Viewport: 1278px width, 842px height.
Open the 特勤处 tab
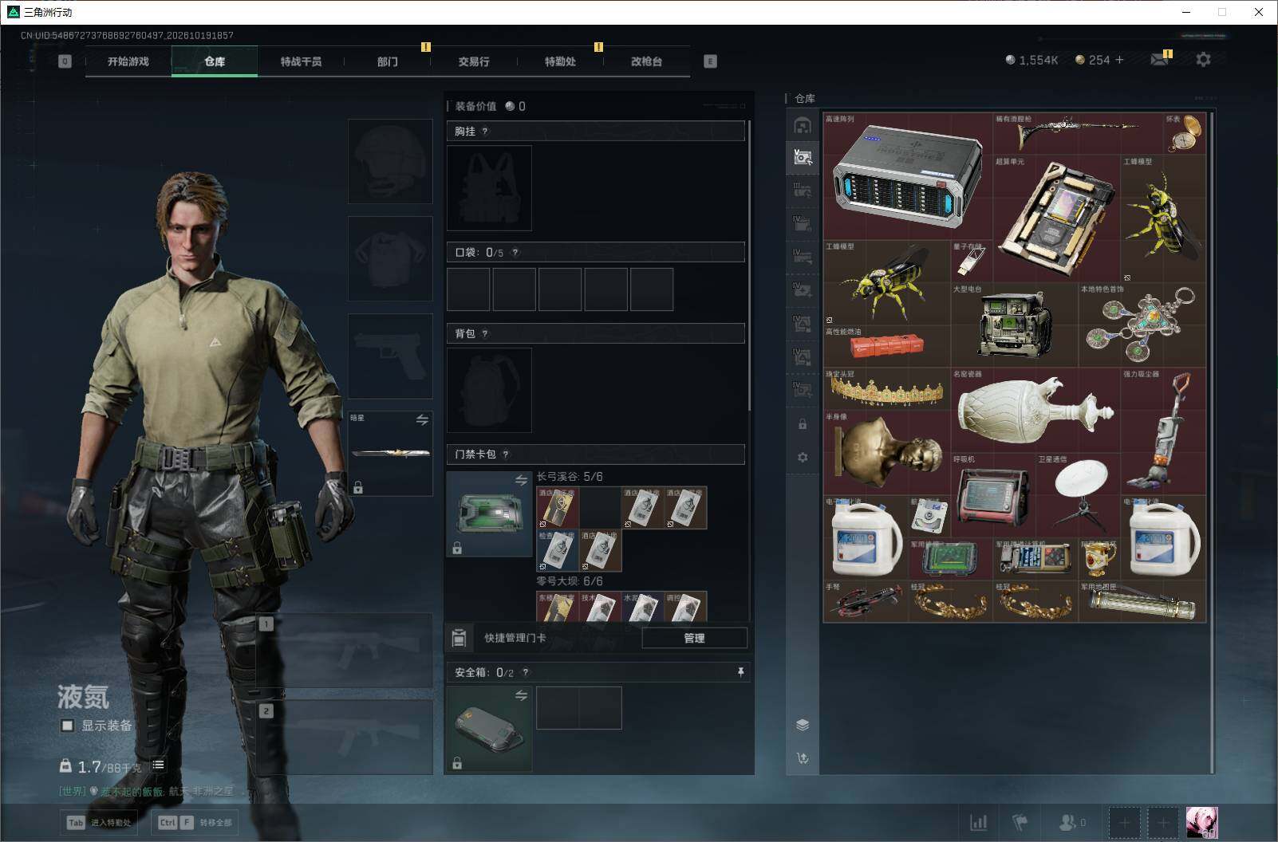pos(560,61)
